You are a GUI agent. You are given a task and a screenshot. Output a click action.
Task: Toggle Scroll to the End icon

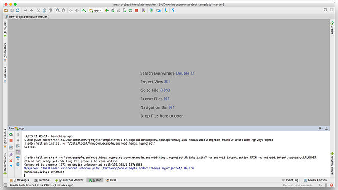tap(18, 152)
